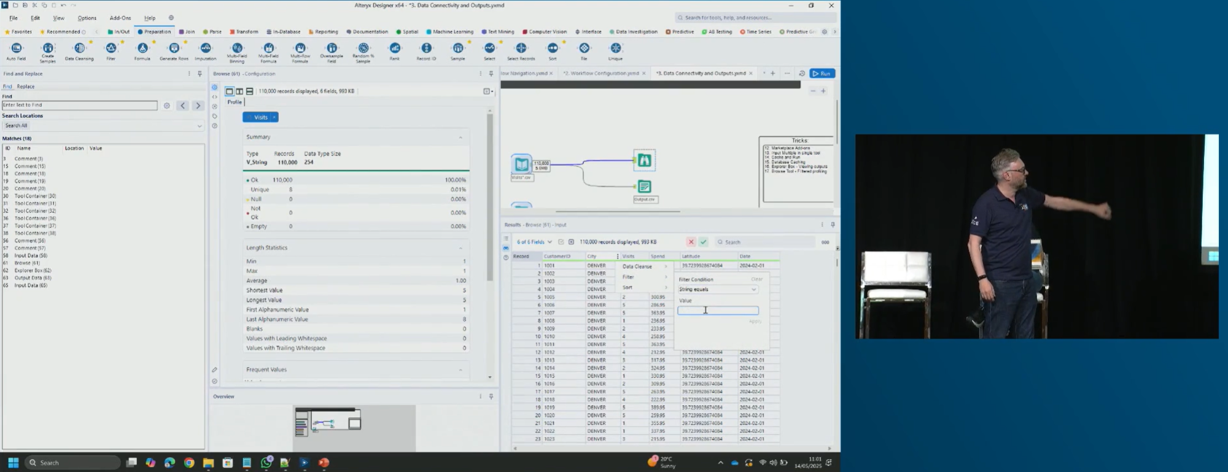Click the Browse tool on the canvas
Viewport: 1228px width, 472px height.
click(644, 160)
